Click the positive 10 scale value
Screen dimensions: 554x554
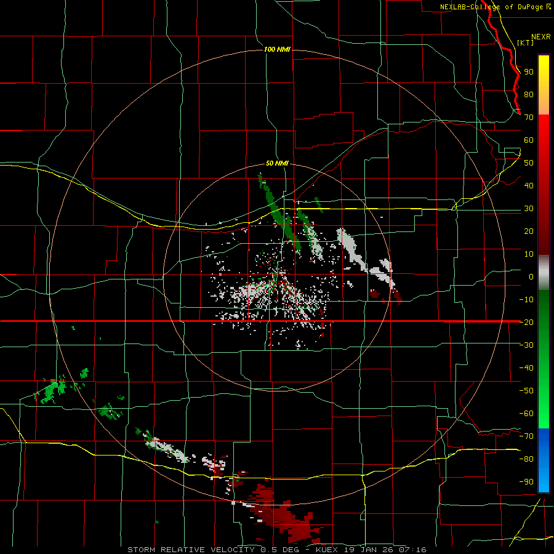tap(529, 254)
